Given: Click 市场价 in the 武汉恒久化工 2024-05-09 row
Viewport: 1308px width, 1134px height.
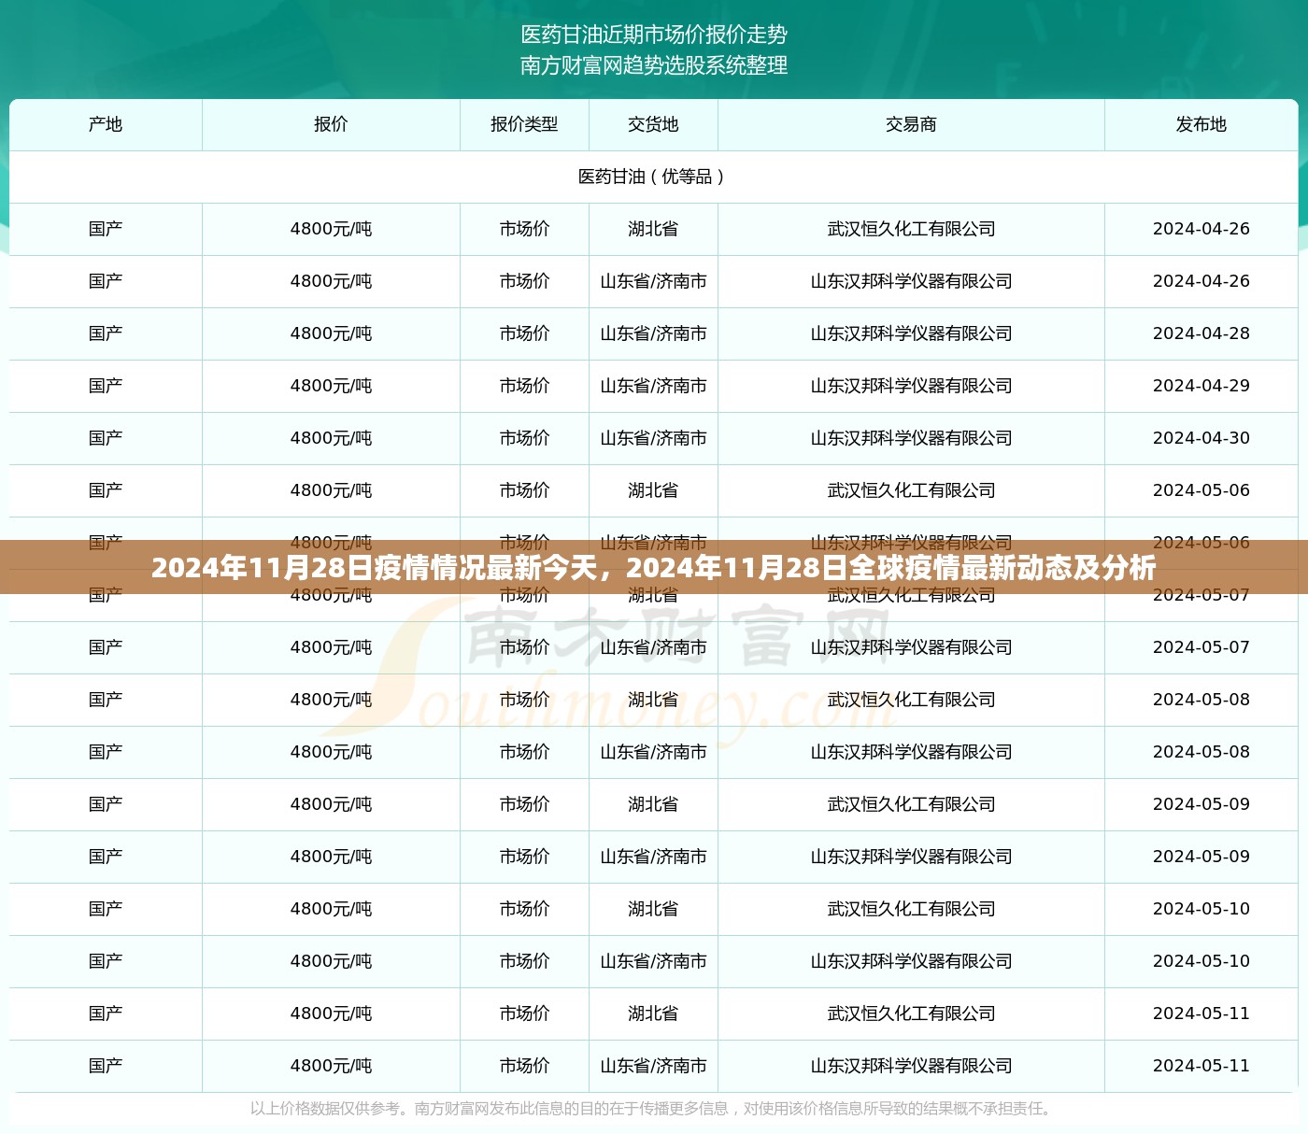Looking at the screenshot, I should pyautogui.click(x=524, y=804).
